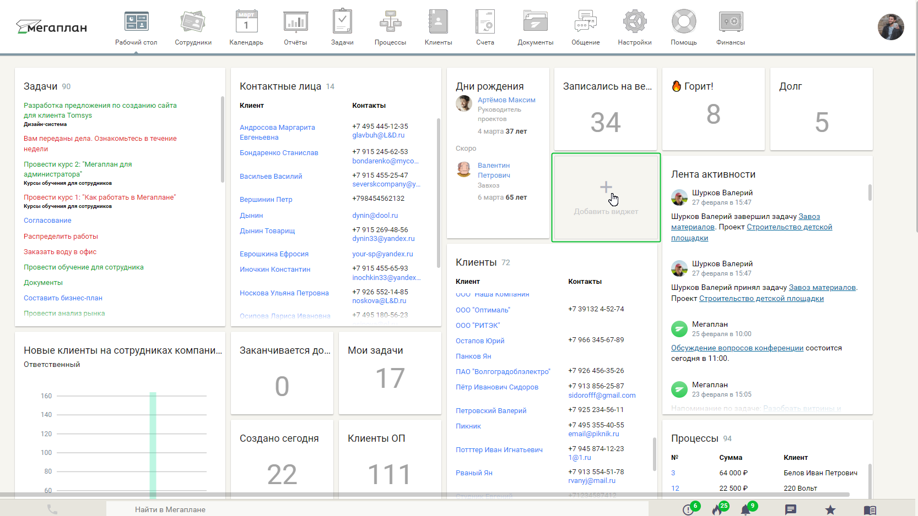Open the Календарь section icon
The width and height of the screenshot is (918, 516).
(x=246, y=22)
